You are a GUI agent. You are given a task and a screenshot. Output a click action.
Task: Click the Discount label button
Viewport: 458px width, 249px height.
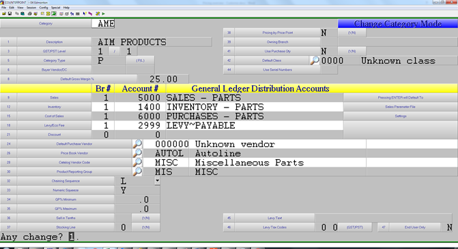coord(54,135)
